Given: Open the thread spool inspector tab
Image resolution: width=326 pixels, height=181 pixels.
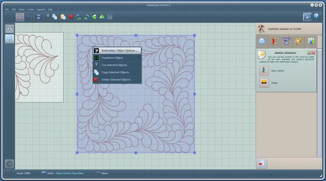Looking at the screenshot, I should point(274,41).
